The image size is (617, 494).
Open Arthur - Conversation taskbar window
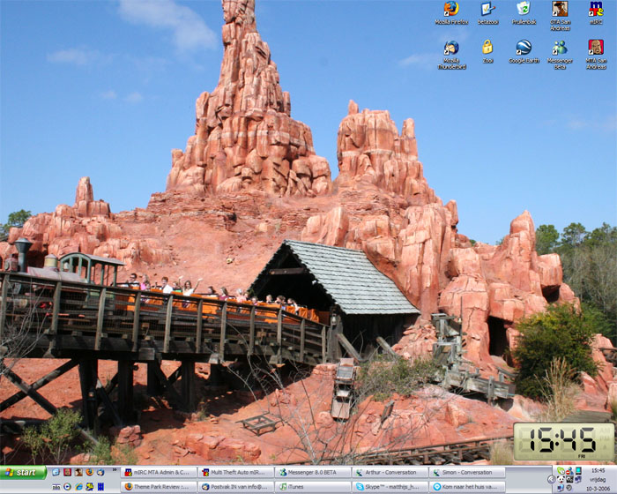point(390,472)
